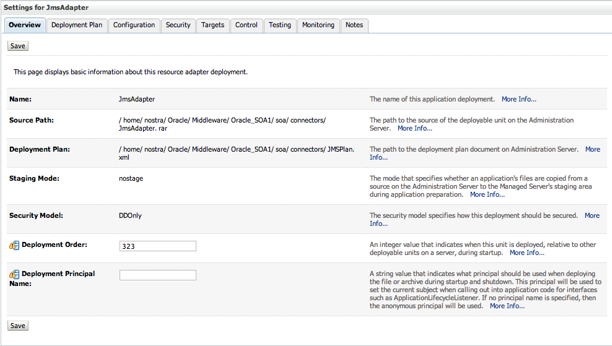Screen dimensions: 612x346
Task: Click the icon beside Deployment Principal Name
Action: point(14,274)
